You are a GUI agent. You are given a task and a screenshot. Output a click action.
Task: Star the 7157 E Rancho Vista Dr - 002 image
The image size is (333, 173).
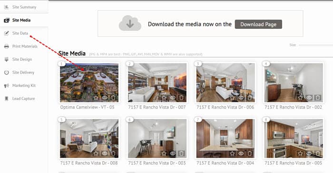click(x=300, y=98)
